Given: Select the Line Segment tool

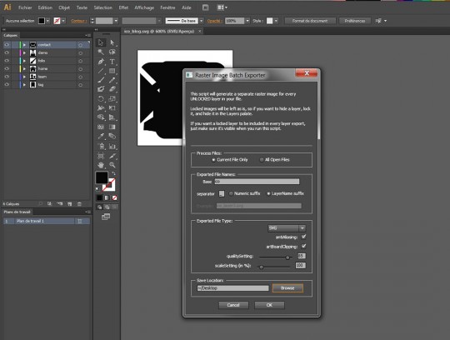Looking at the screenshot, I should [101, 71].
